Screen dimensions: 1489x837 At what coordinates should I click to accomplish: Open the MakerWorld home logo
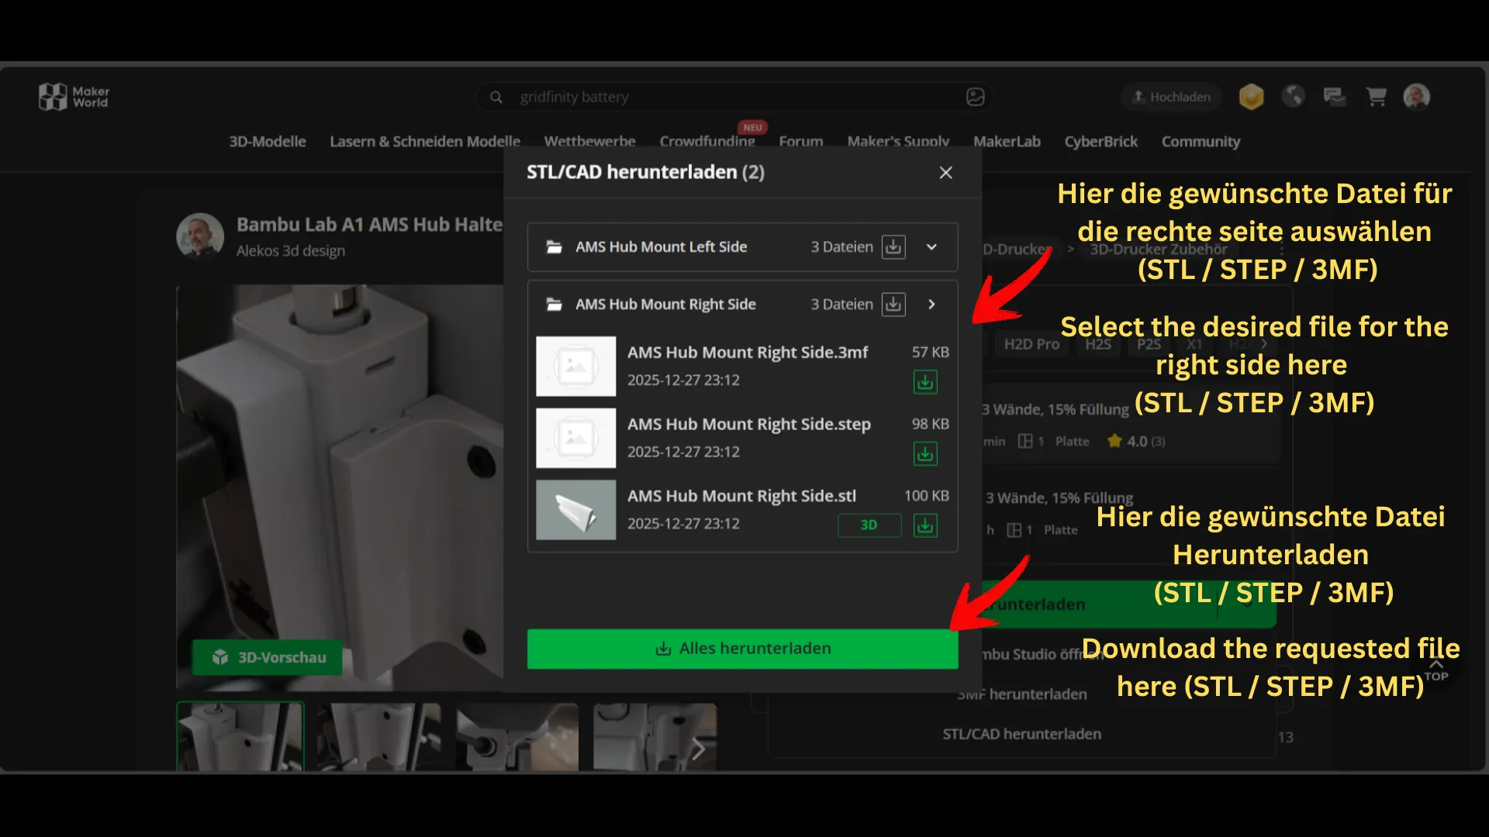coord(74,97)
